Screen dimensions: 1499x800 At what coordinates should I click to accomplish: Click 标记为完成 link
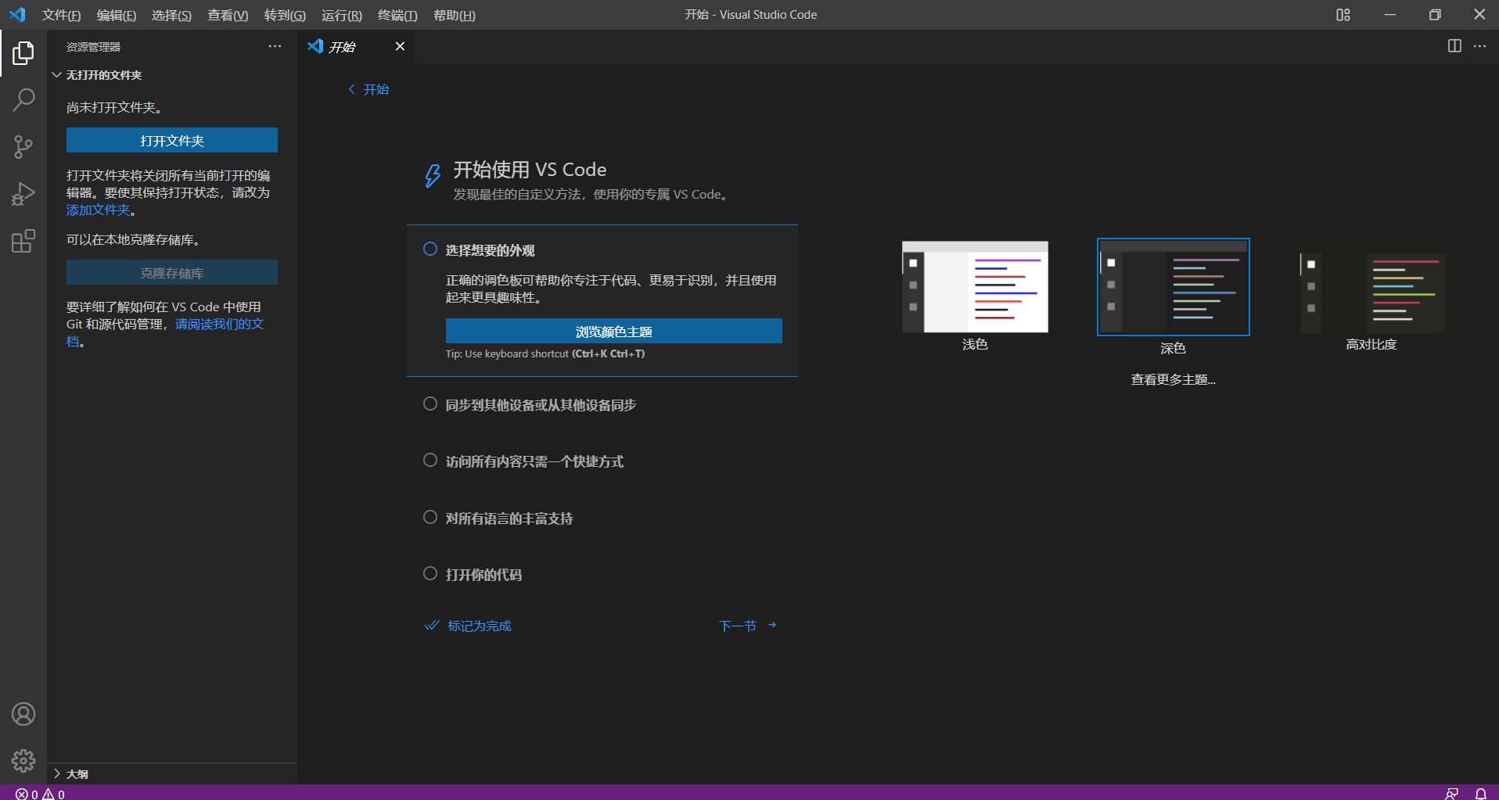tap(468, 626)
